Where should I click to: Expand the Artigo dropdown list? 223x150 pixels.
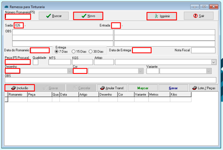214,62
